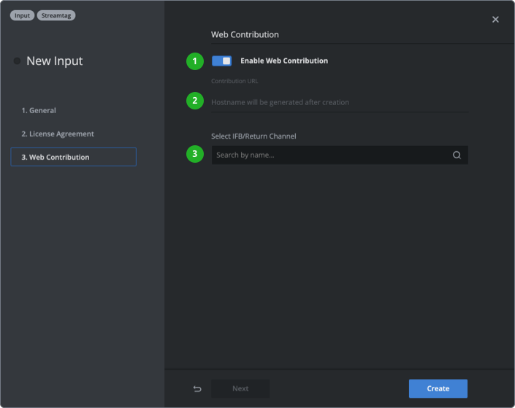
Task: Click the Web Contribution section heading
Action: coord(245,34)
